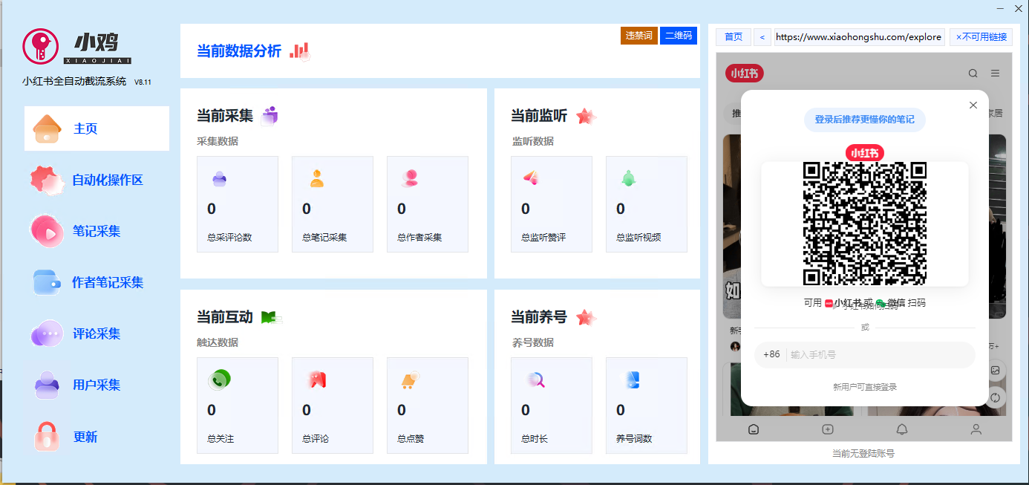The width and height of the screenshot is (1029, 485).
Task: Click the 更新 lock icon in sidebar
Action: 47,437
